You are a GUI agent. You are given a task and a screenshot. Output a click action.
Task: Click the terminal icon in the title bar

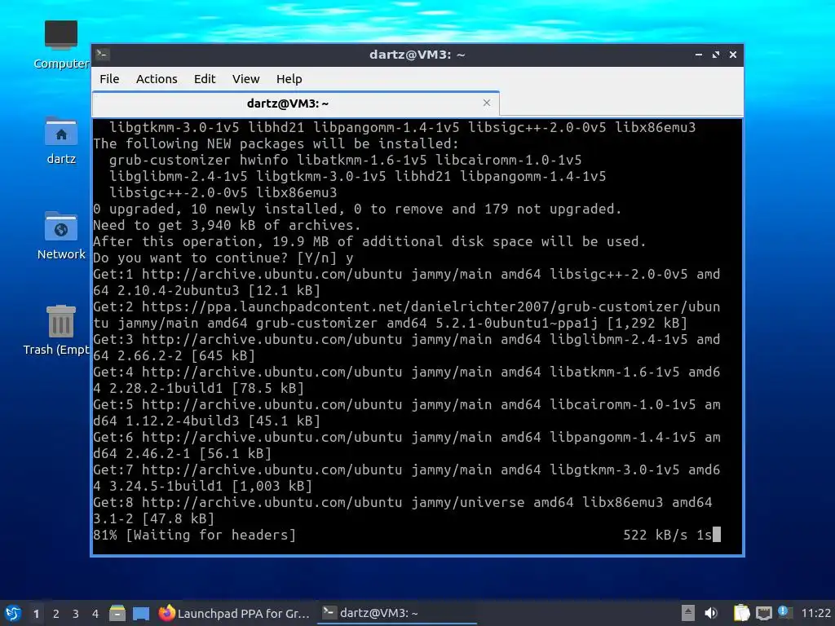[103, 55]
